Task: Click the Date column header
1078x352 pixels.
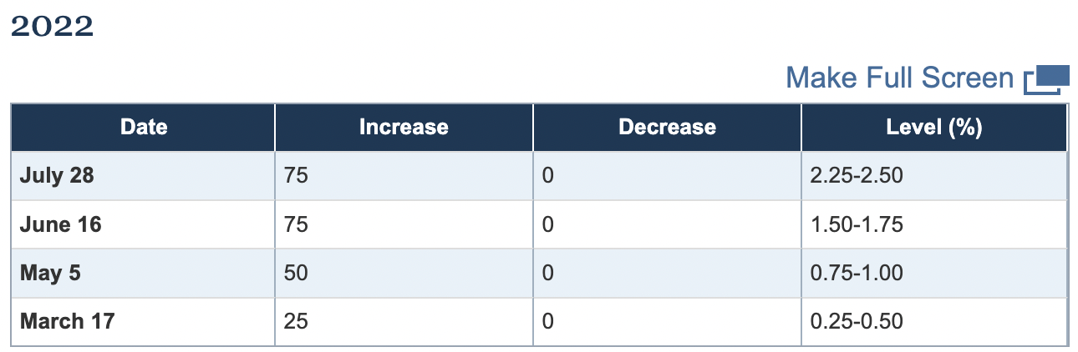Action: click(x=143, y=127)
